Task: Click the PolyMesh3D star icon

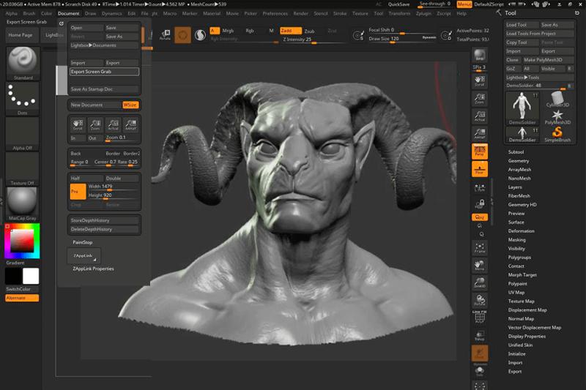Action: tap(557, 117)
